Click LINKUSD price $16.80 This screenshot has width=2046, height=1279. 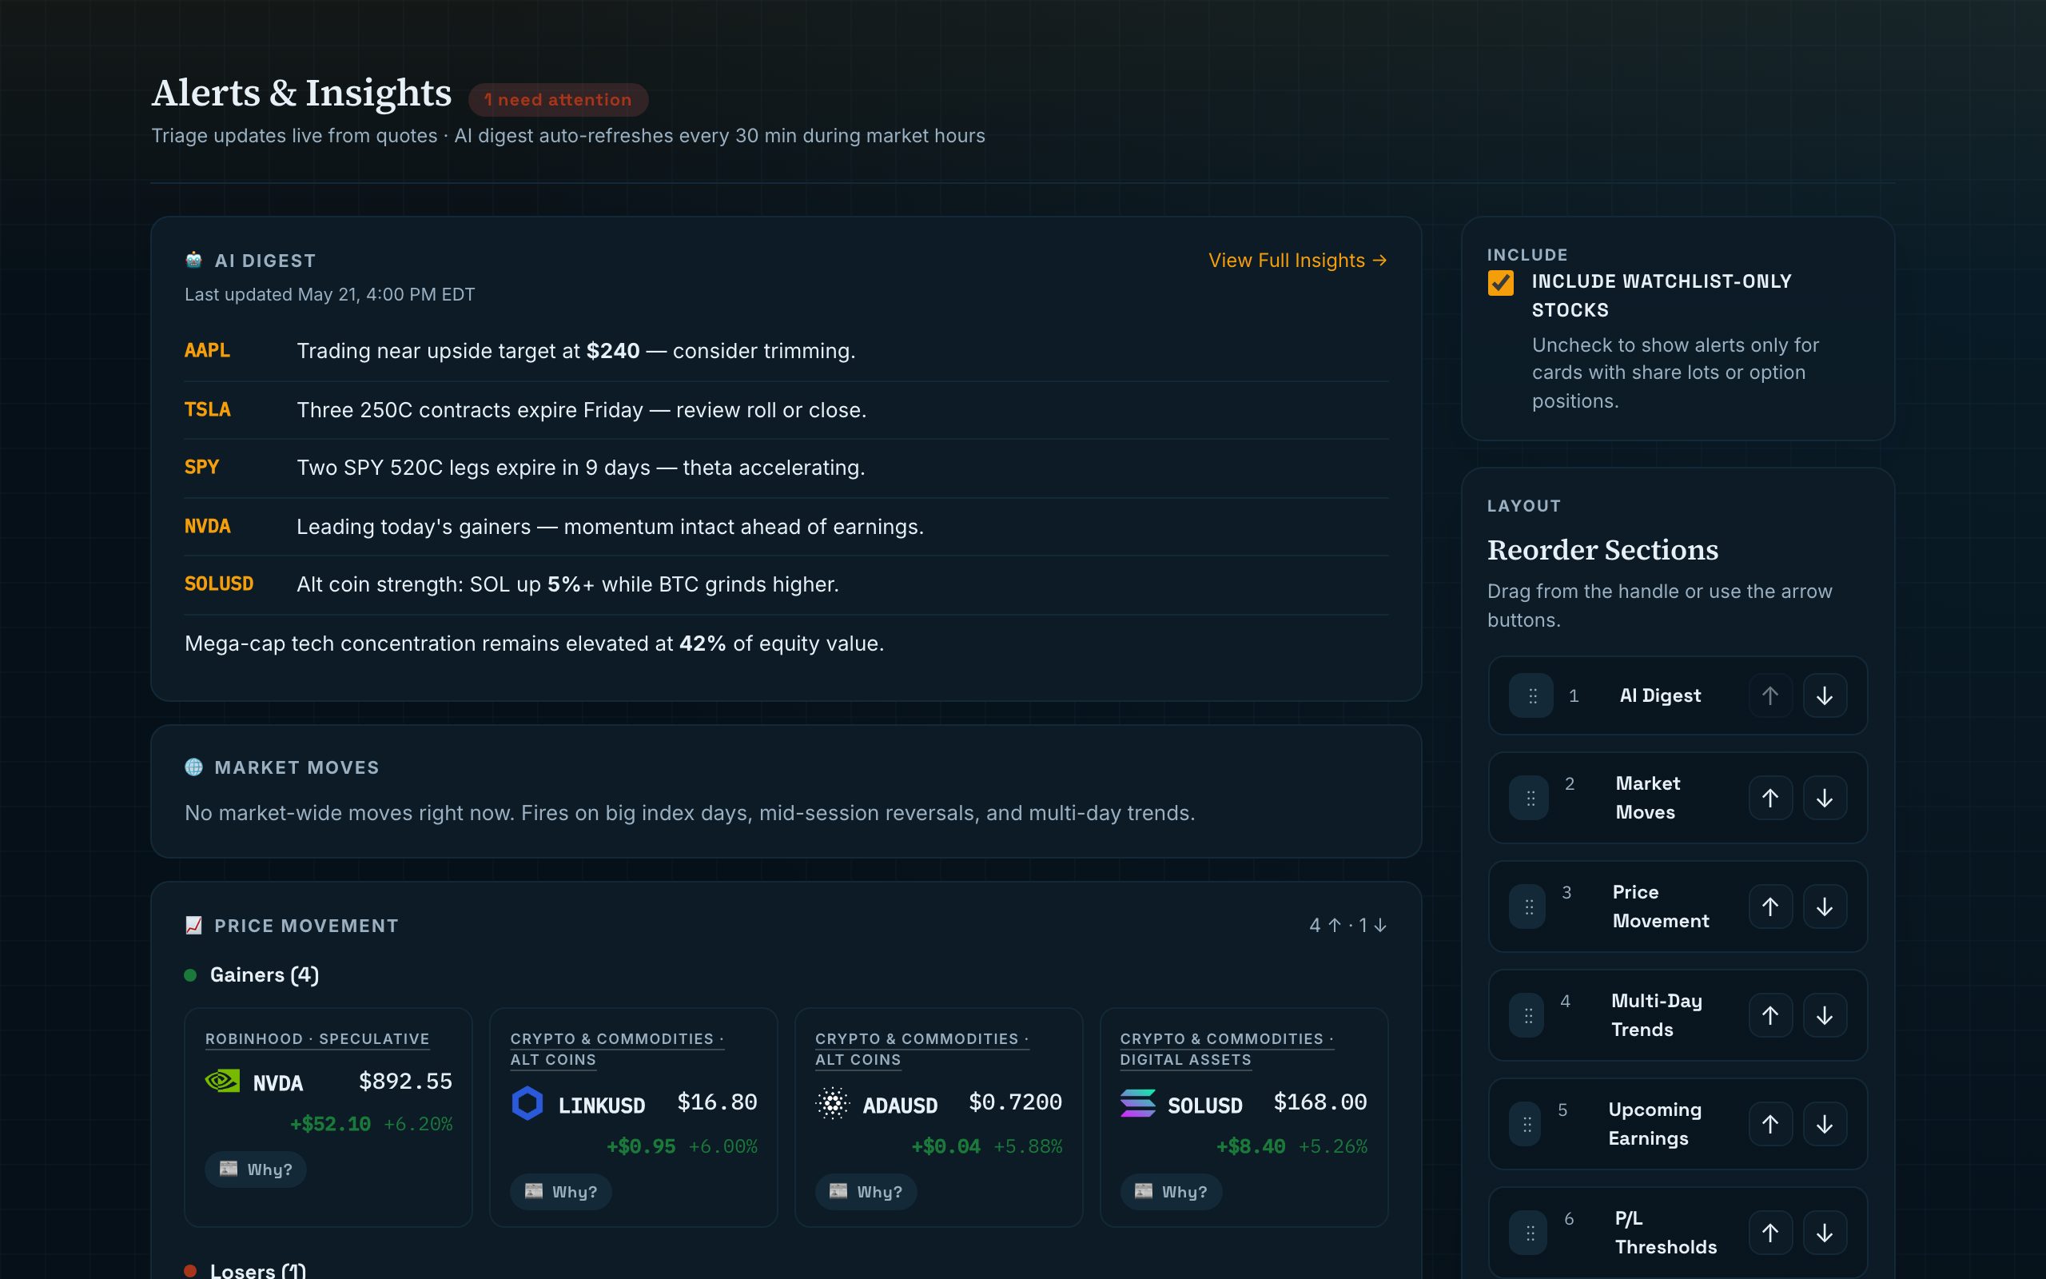click(x=717, y=1102)
